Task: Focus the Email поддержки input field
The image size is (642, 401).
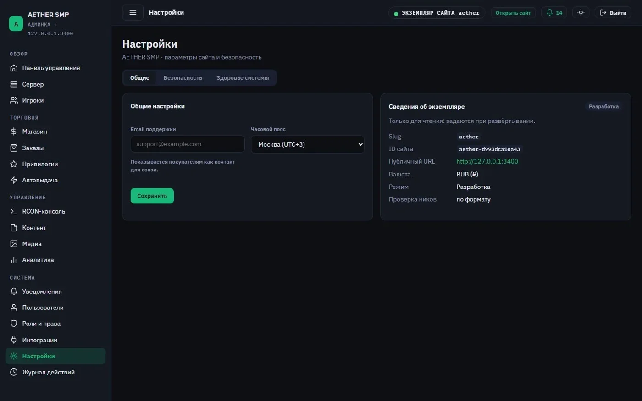Action: coord(188,144)
